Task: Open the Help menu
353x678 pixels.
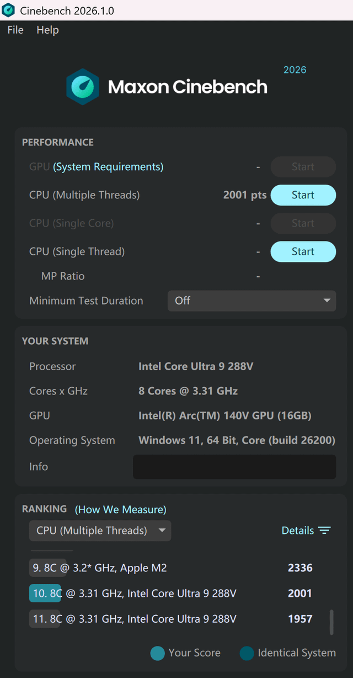Action: [x=47, y=30]
